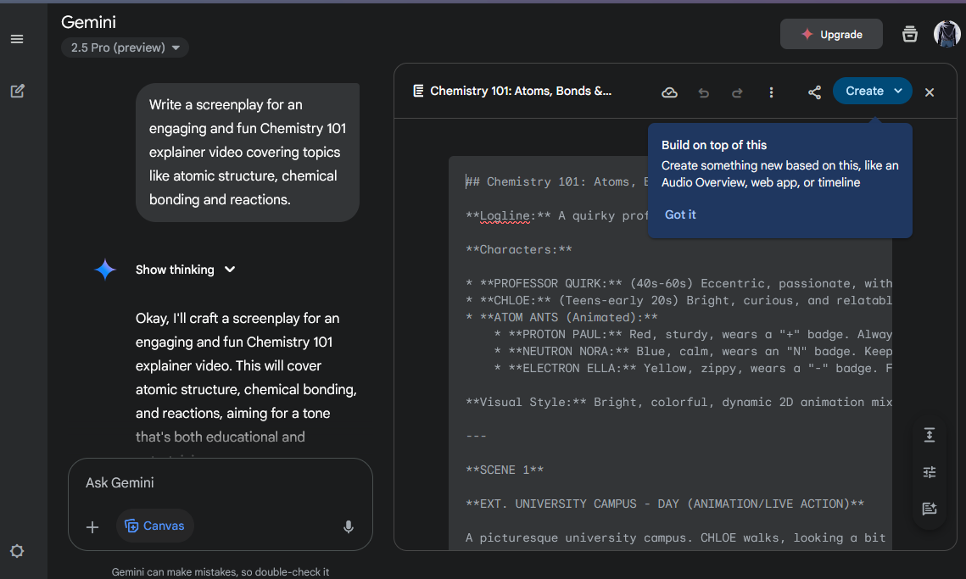The image size is (966, 579).
Task: Click the **Visual Style:** line in the editor
Action: coord(678,402)
